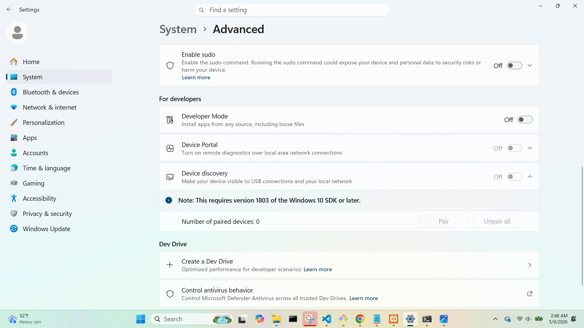Click the volume speaker icon in tray
The width and height of the screenshot is (584, 328).
tap(528, 319)
